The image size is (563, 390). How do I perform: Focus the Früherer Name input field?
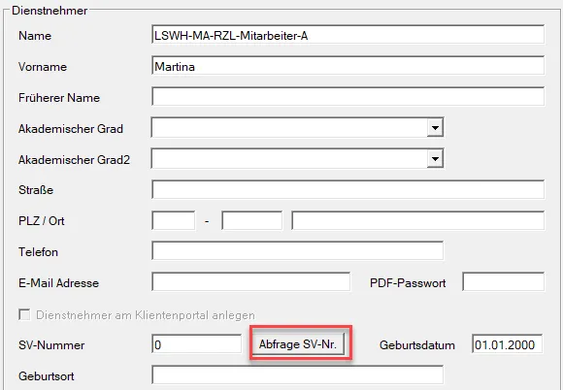tap(348, 97)
